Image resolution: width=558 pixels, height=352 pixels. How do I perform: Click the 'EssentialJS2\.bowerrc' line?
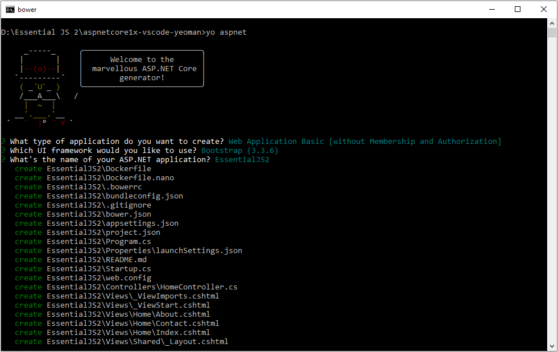point(78,187)
